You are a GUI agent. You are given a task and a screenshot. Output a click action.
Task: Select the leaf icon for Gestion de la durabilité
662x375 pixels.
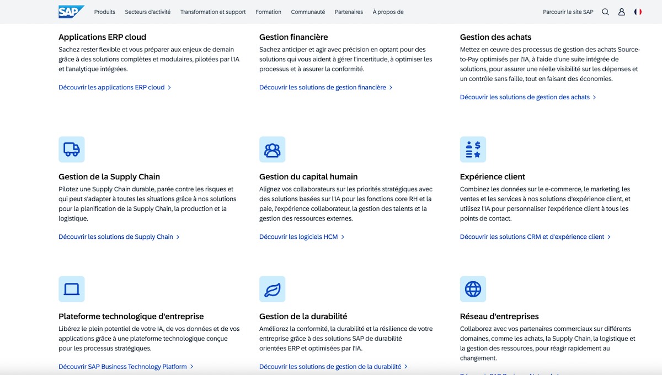tap(272, 289)
